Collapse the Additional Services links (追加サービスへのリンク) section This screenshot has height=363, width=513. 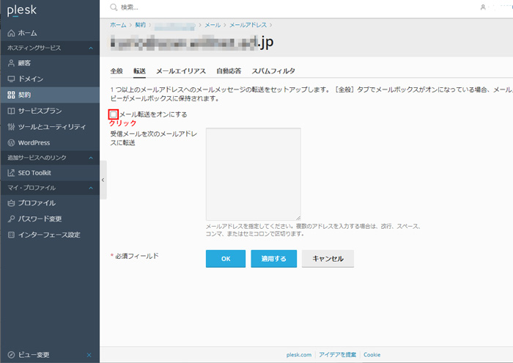[90, 158]
